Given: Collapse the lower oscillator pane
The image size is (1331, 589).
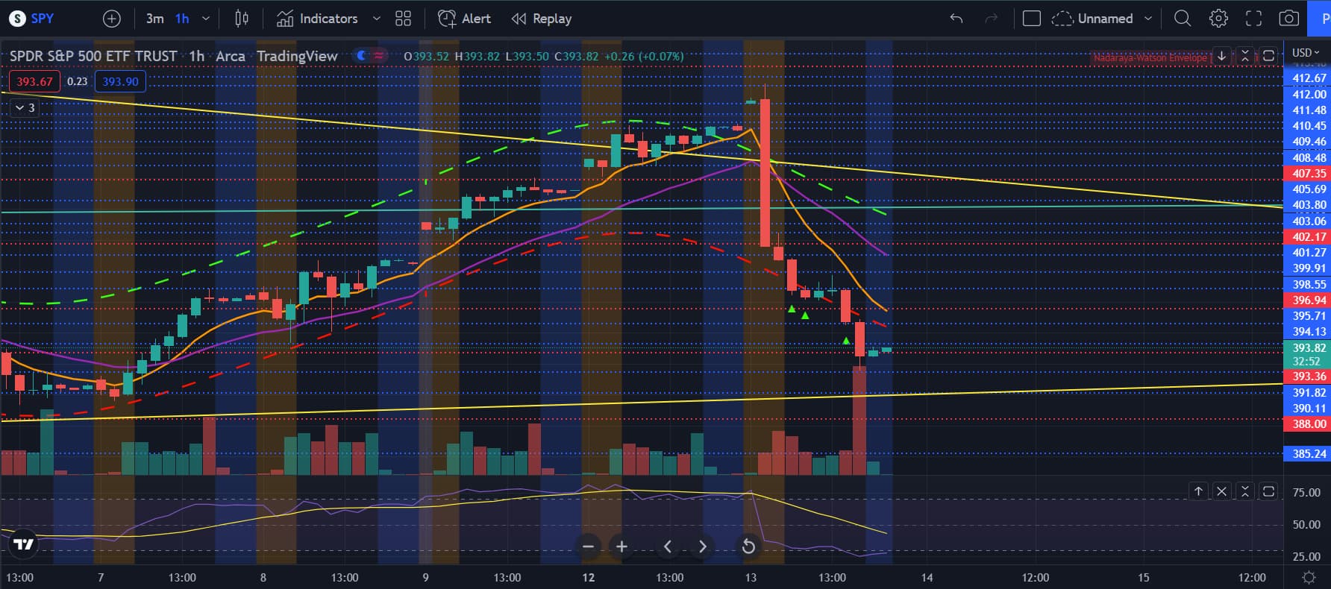Looking at the screenshot, I should (1244, 491).
